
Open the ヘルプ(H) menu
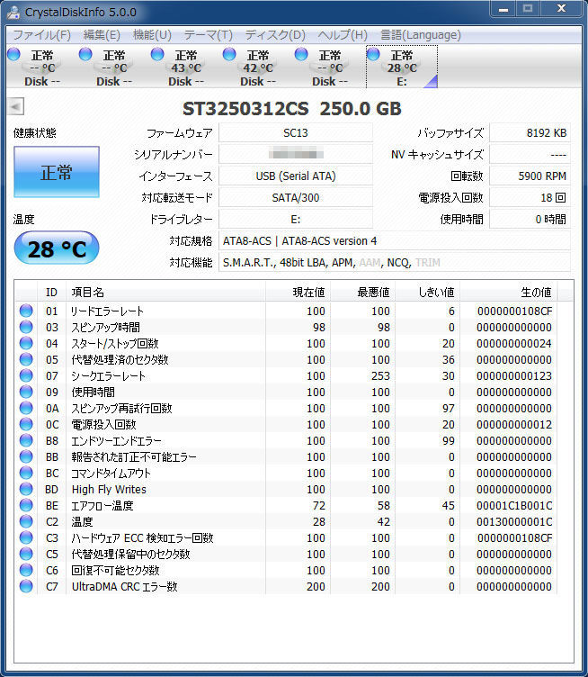click(343, 35)
